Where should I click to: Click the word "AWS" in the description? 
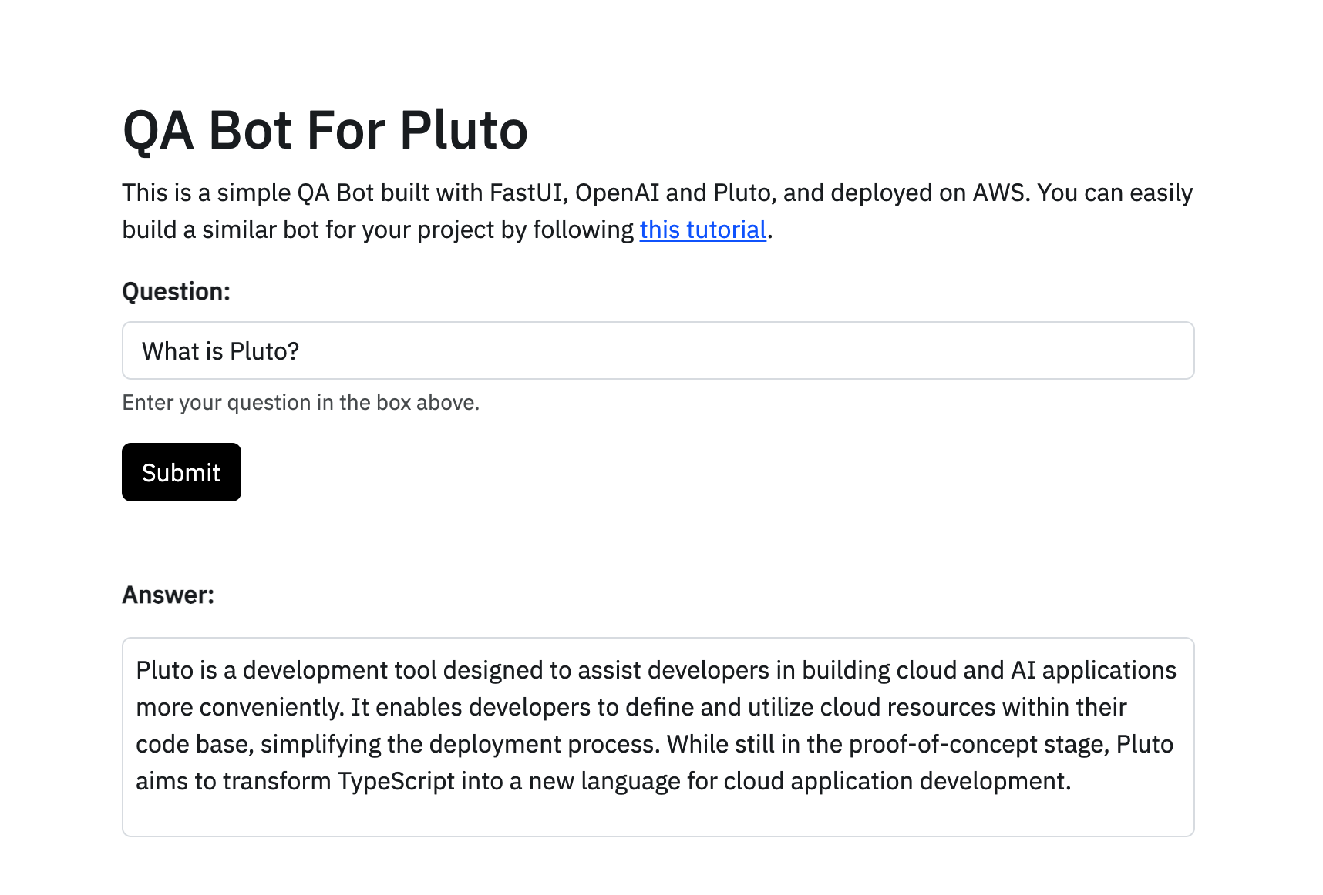pos(1000,193)
